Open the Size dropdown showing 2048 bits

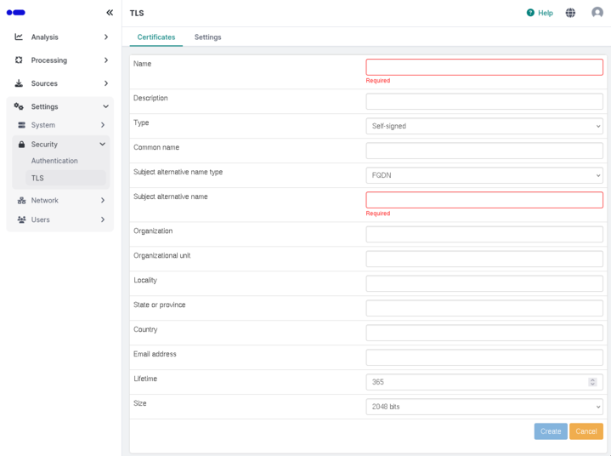(484, 407)
